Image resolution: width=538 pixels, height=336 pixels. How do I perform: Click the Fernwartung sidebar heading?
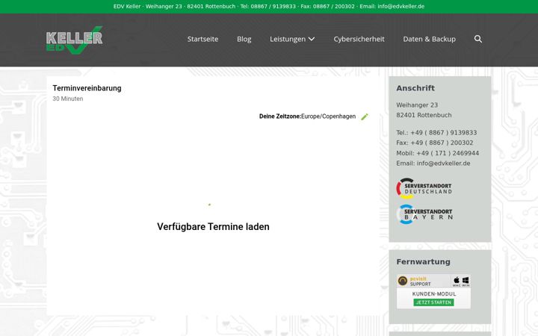click(x=423, y=262)
